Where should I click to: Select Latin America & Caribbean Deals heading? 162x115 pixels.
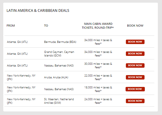point(38,11)
